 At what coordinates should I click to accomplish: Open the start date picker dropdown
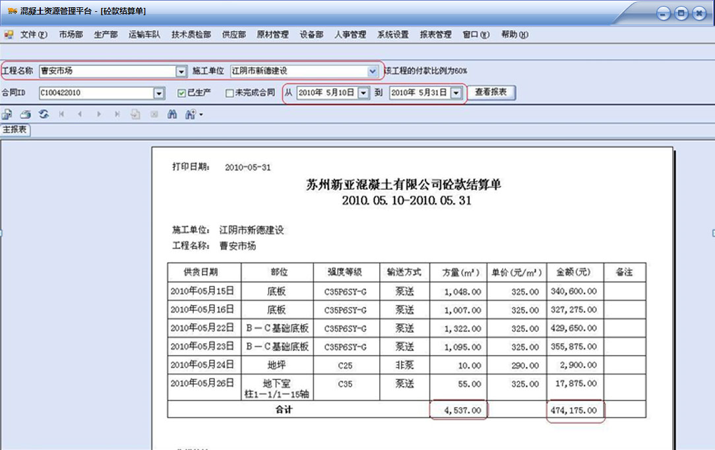363,93
